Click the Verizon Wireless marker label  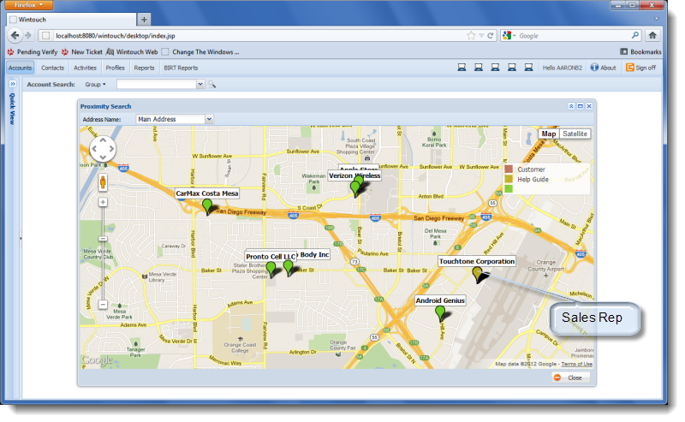(354, 175)
